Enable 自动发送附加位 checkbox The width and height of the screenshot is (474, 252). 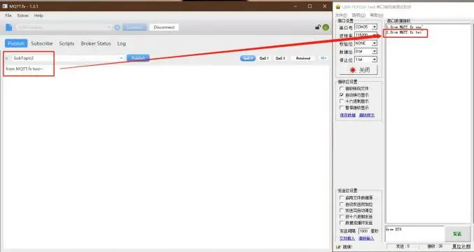342,204
